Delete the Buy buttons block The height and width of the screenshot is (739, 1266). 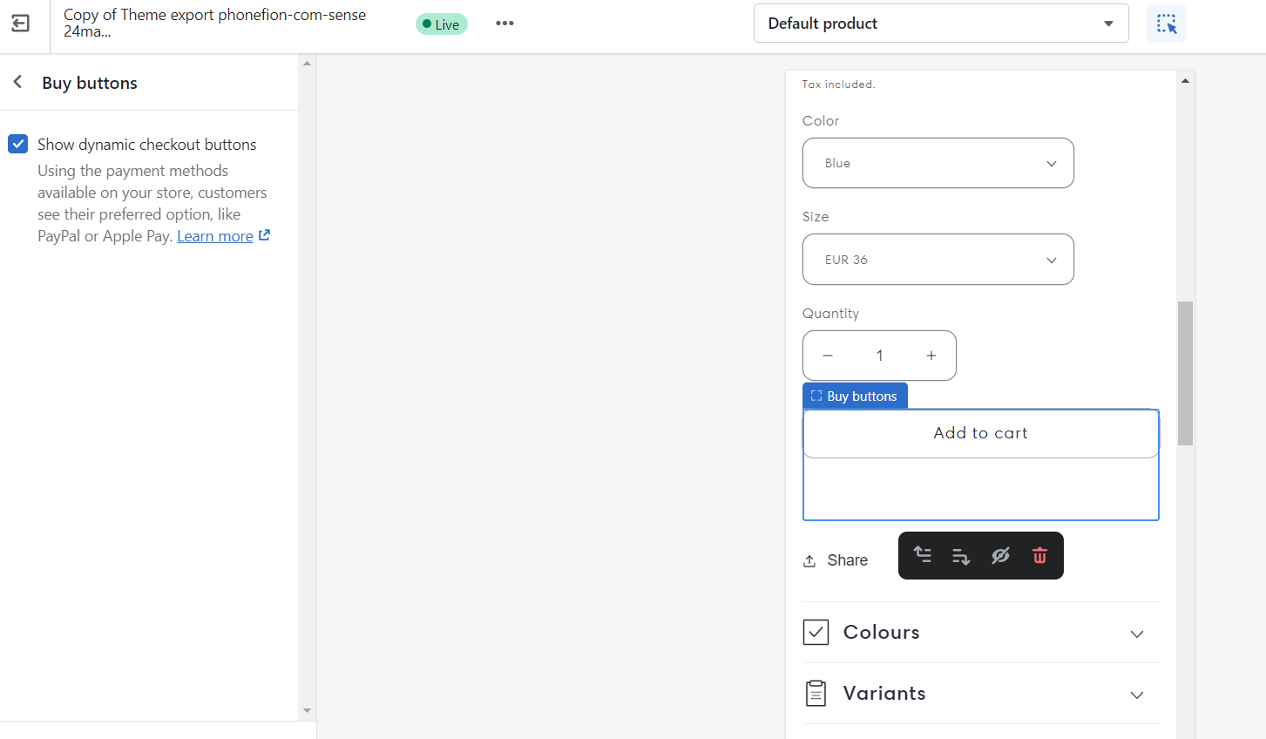tap(1039, 555)
